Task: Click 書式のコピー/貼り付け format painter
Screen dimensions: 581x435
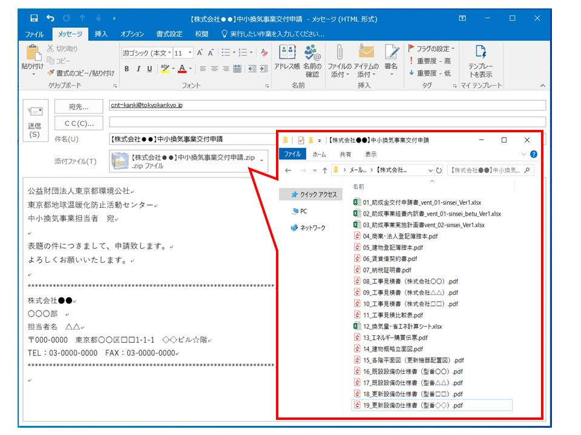Action: coord(81,73)
